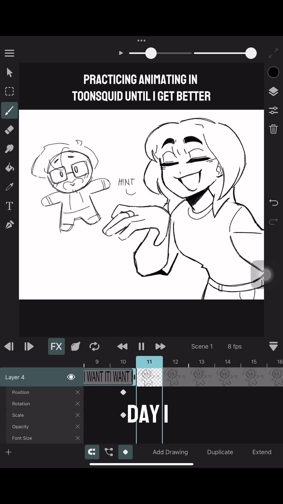Viewport: 283px width, 504px height.
Task: Select the Position property row
Action: (45, 392)
